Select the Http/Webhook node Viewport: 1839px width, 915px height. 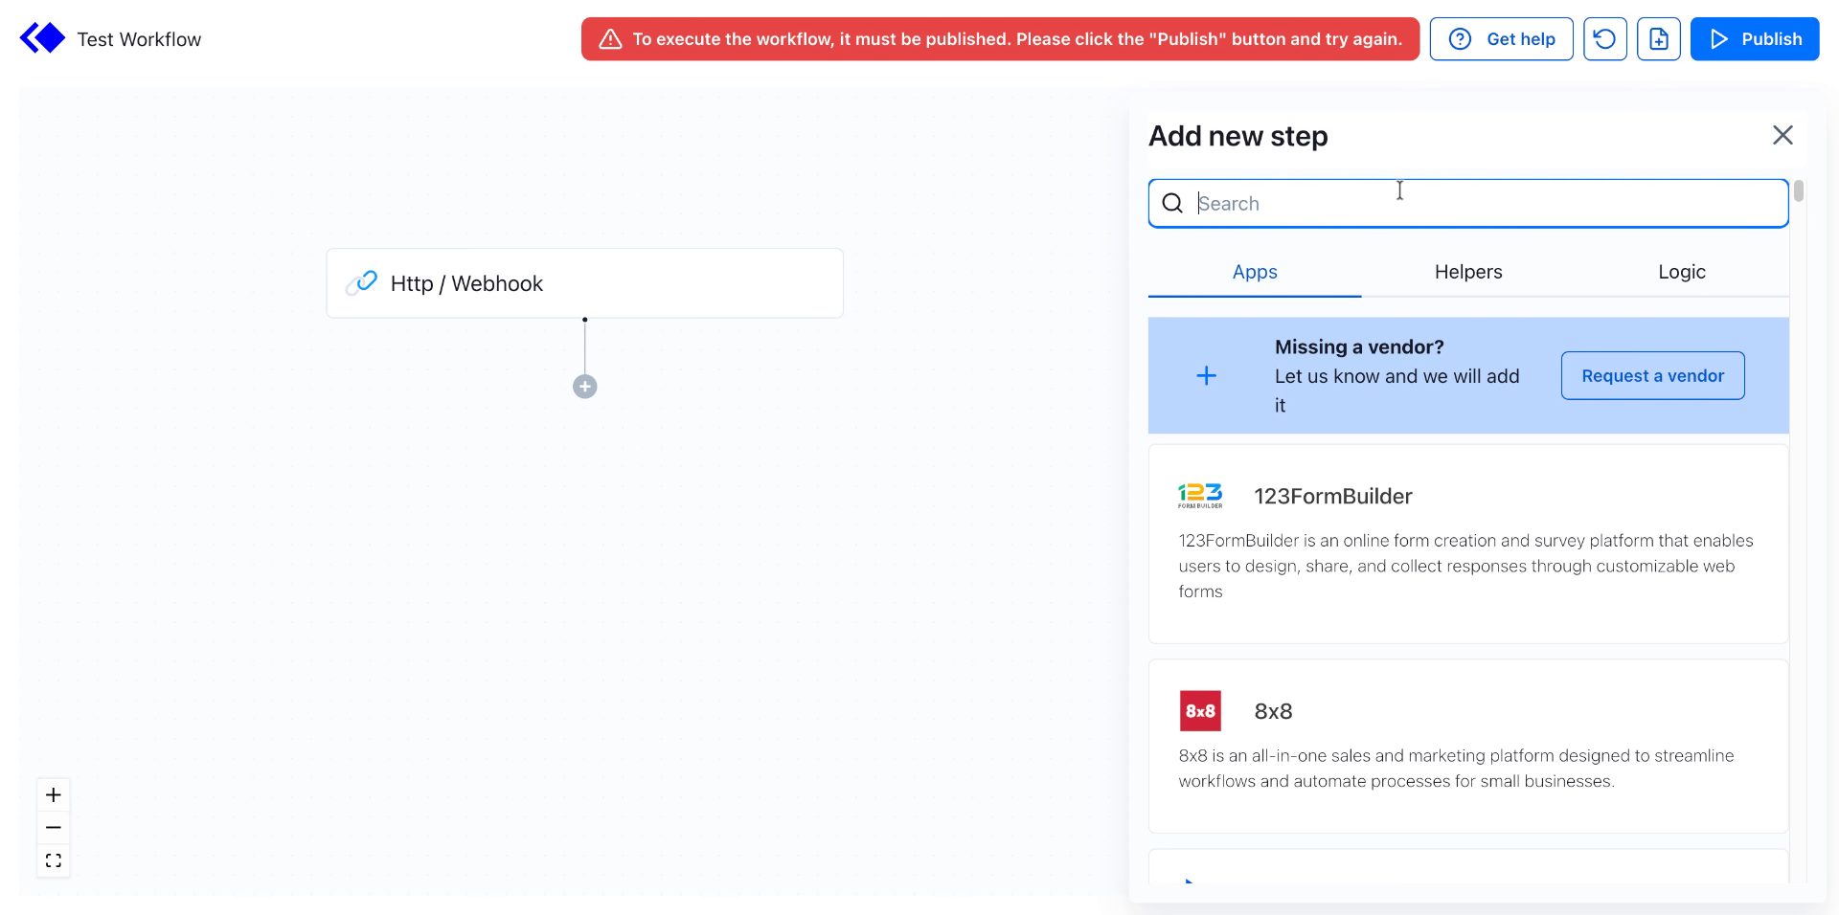[x=584, y=282]
